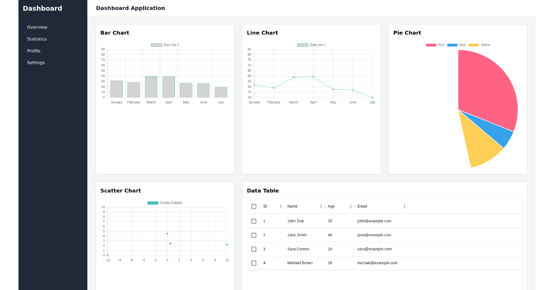554x290 pixels.
Task: Check the checkbox for Sara Connor
Action: click(x=254, y=249)
